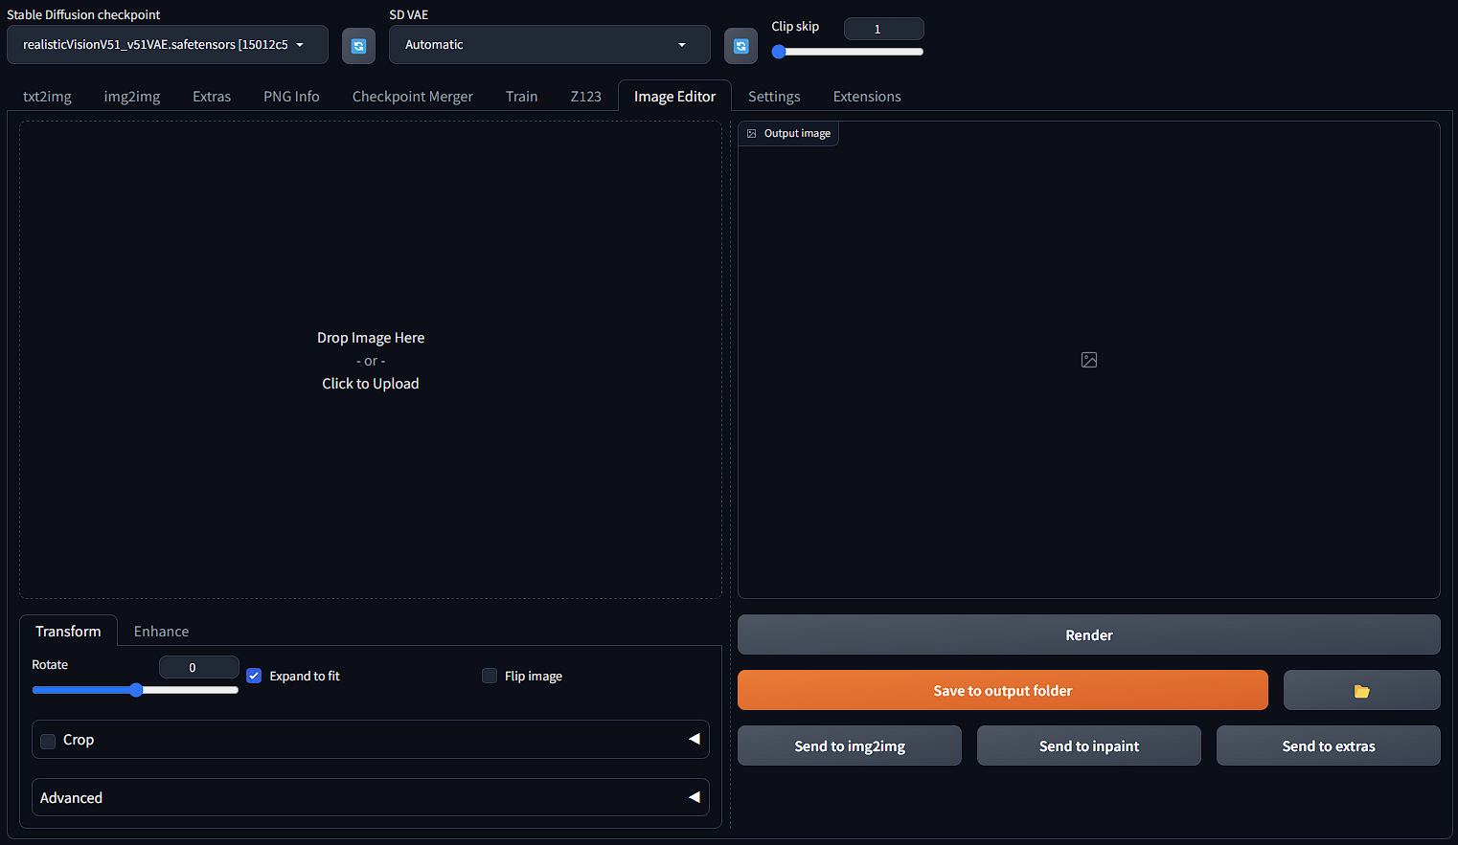Open the Enhance tab
Screen dimensions: 1458x845
161,632
